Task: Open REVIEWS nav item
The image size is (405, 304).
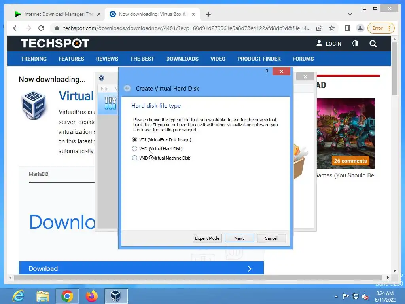Action: [x=107, y=59]
